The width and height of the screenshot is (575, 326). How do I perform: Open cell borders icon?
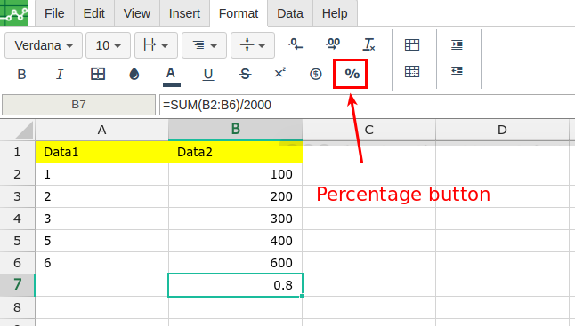[98, 74]
